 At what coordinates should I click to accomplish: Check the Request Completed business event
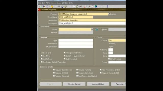(x=101, y=73)
